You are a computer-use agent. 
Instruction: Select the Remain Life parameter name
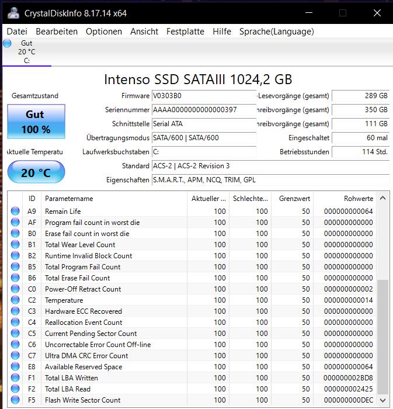[63, 212]
